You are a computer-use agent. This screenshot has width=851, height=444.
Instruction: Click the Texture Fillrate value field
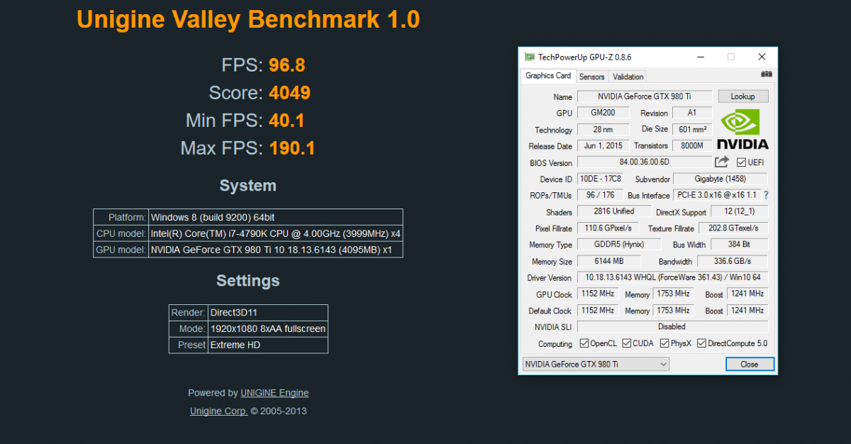[x=733, y=228]
